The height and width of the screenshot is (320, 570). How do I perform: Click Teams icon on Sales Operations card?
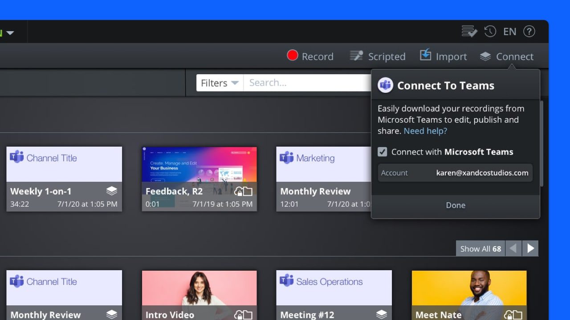287,280
